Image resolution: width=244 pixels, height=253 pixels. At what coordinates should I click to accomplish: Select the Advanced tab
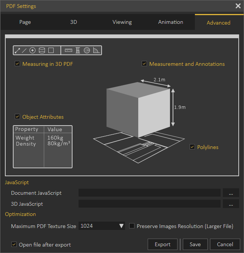[x=219, y=23]
